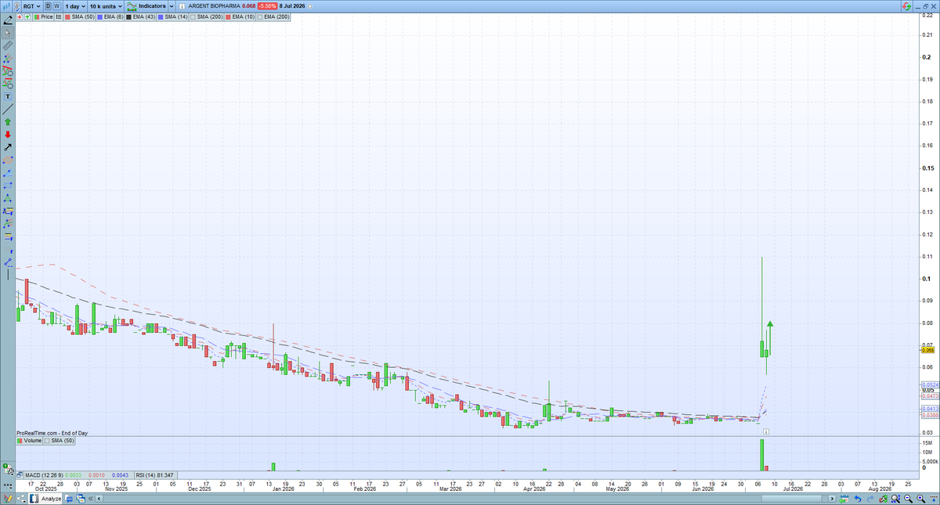Click the linked chart group icon

(x=17, y=6)
